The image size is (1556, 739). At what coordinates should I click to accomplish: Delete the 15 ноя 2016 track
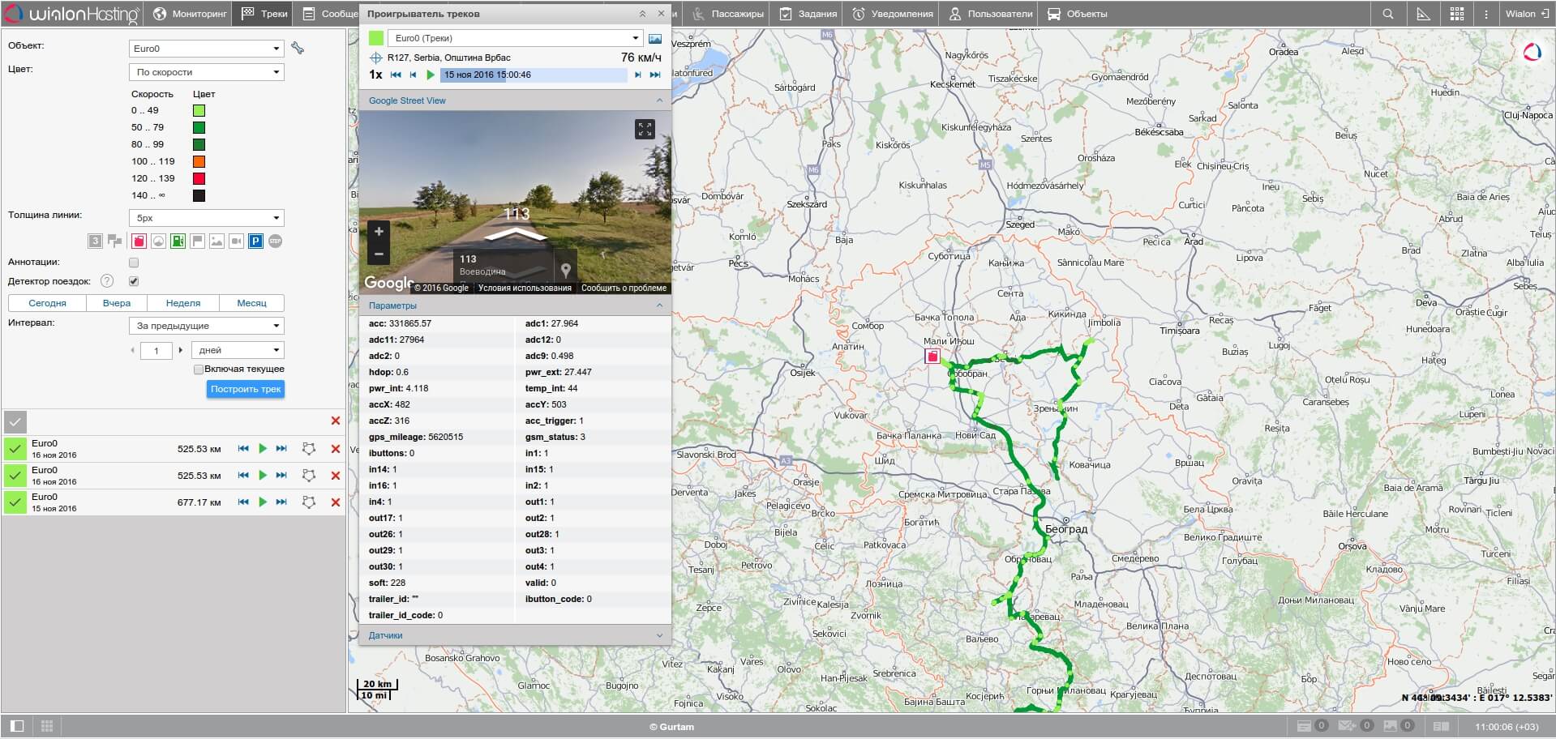coord(336,502)
